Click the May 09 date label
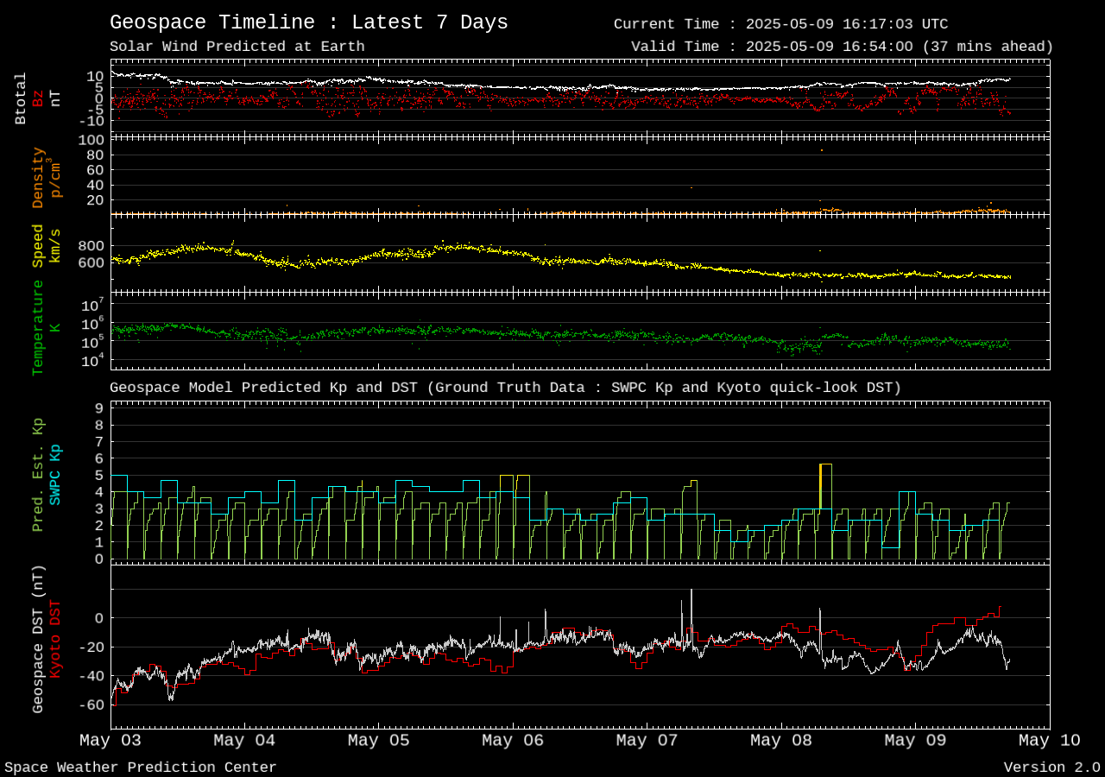 (915, 740)
